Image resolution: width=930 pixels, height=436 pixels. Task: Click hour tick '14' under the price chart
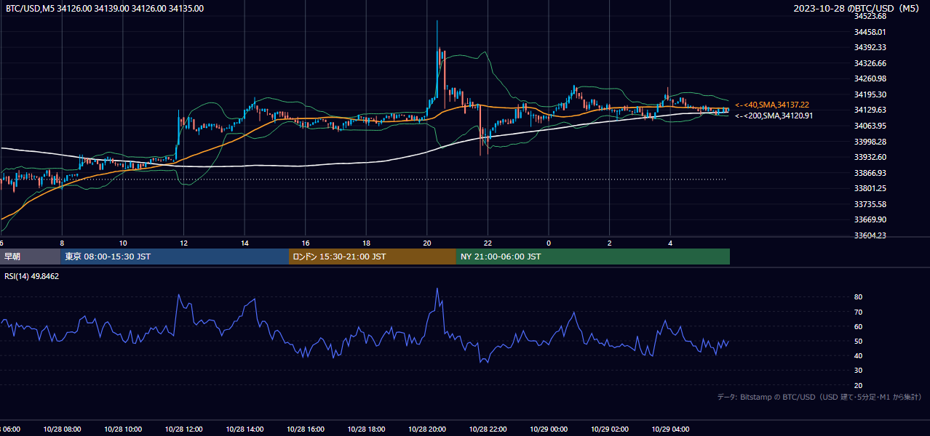tap(245, 243)
